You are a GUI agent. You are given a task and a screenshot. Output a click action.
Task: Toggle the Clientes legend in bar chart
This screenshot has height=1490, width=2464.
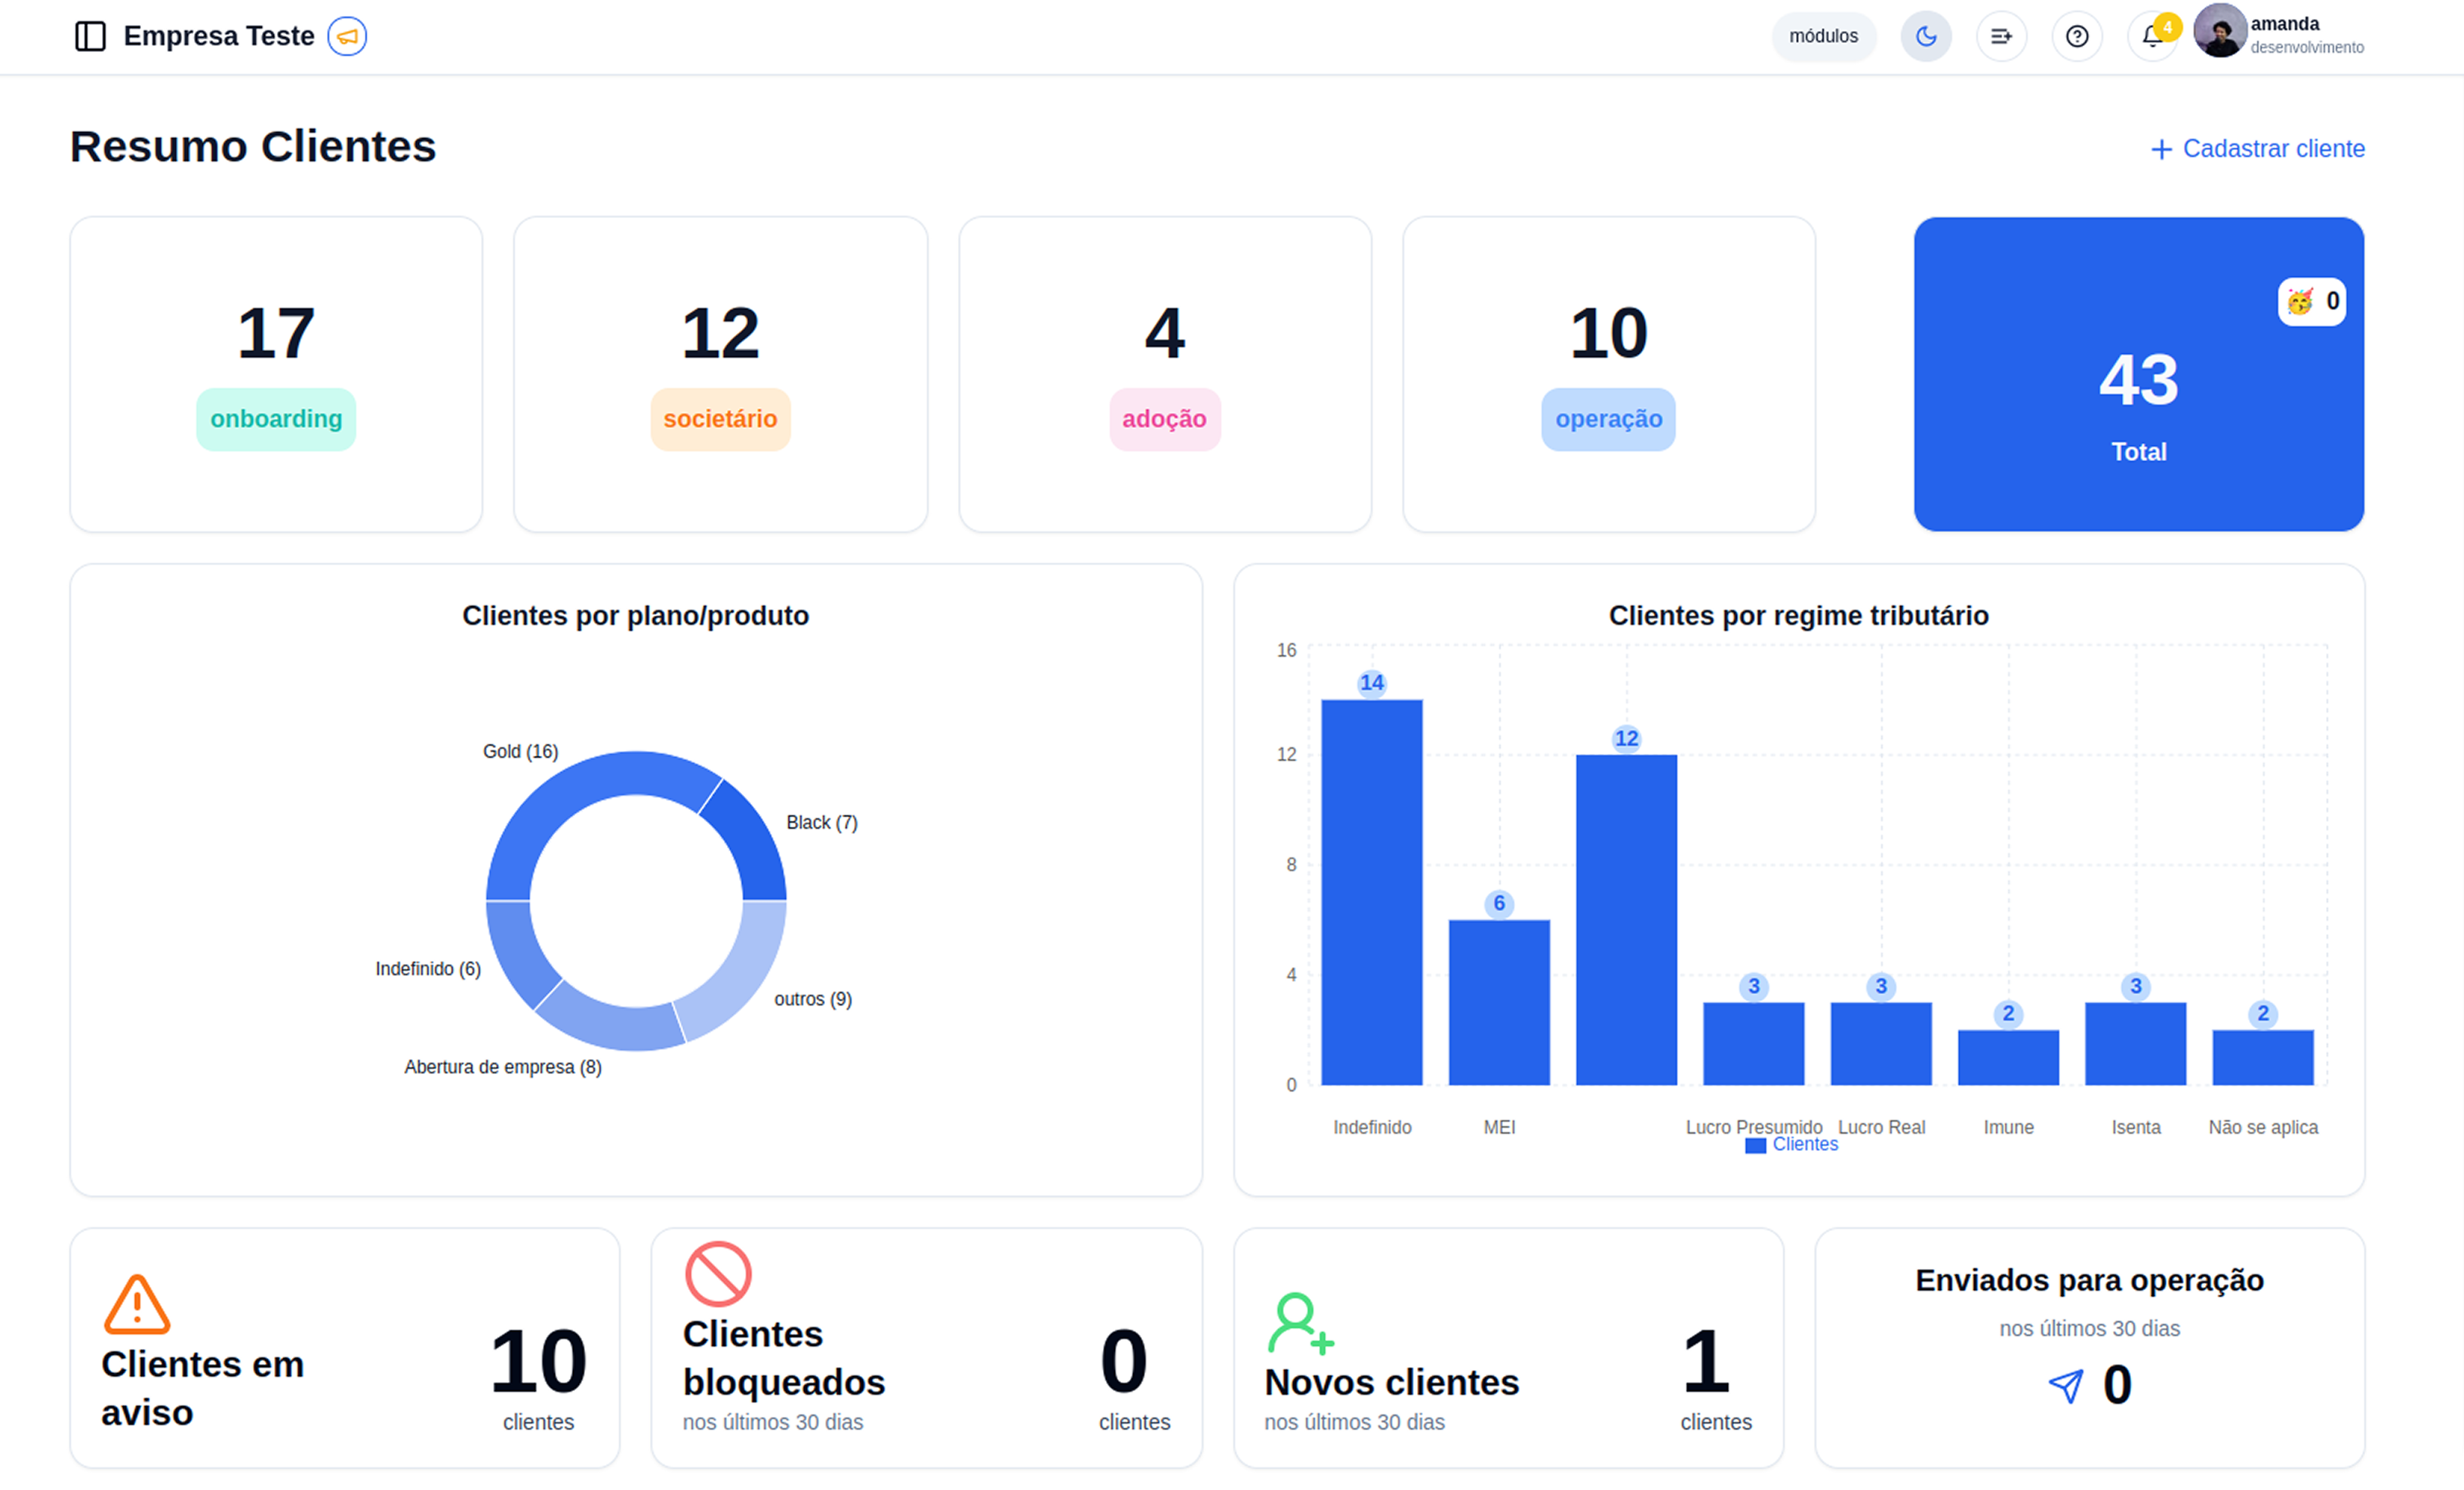click(x=1791, y=1145)
